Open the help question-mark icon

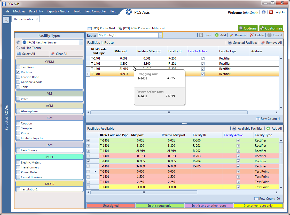tap(264, 12)
